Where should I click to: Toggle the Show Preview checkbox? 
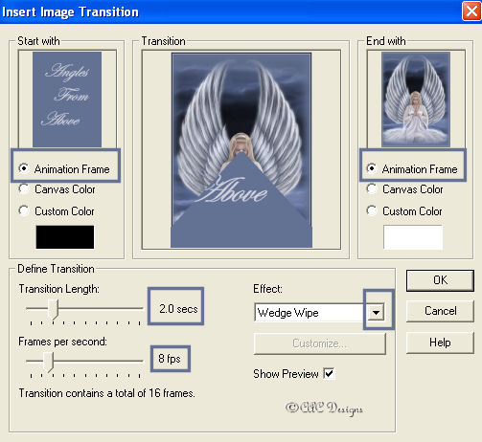[329, 373]
